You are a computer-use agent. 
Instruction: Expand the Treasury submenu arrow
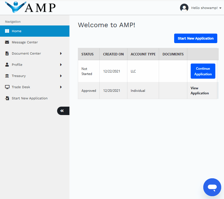(x=61, y=76)
